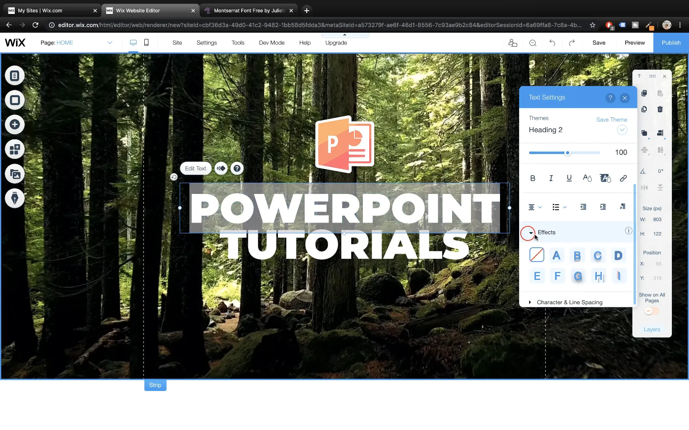This screenshot has height=430, width=689.
Task: Click the font size value 100
Action: coord(621,152)
